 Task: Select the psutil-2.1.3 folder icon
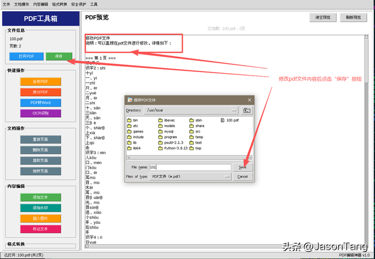(x=161, y=142)
